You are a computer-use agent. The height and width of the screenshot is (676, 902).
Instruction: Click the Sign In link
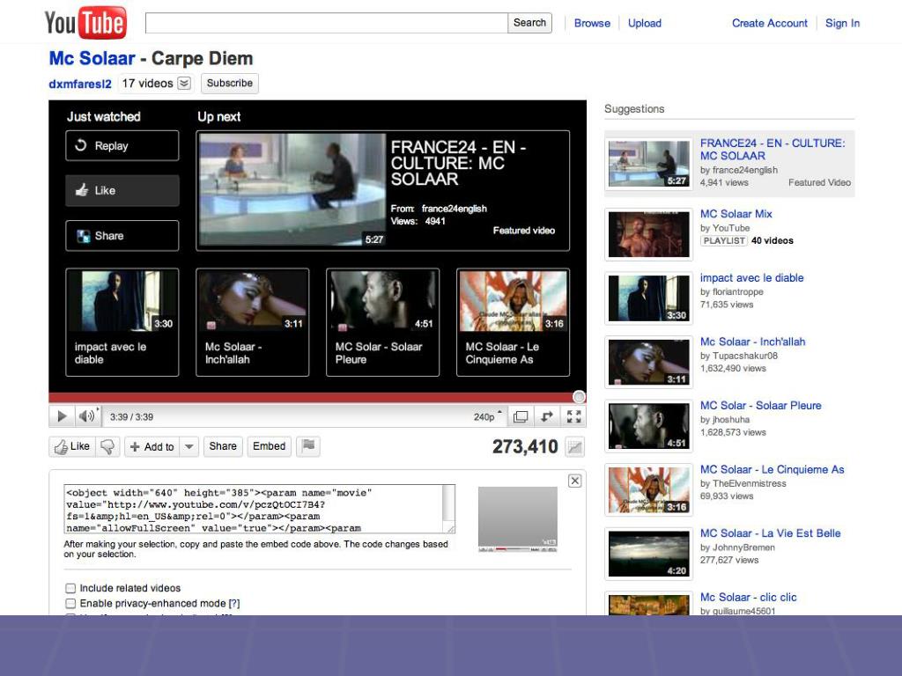point(842,23)
